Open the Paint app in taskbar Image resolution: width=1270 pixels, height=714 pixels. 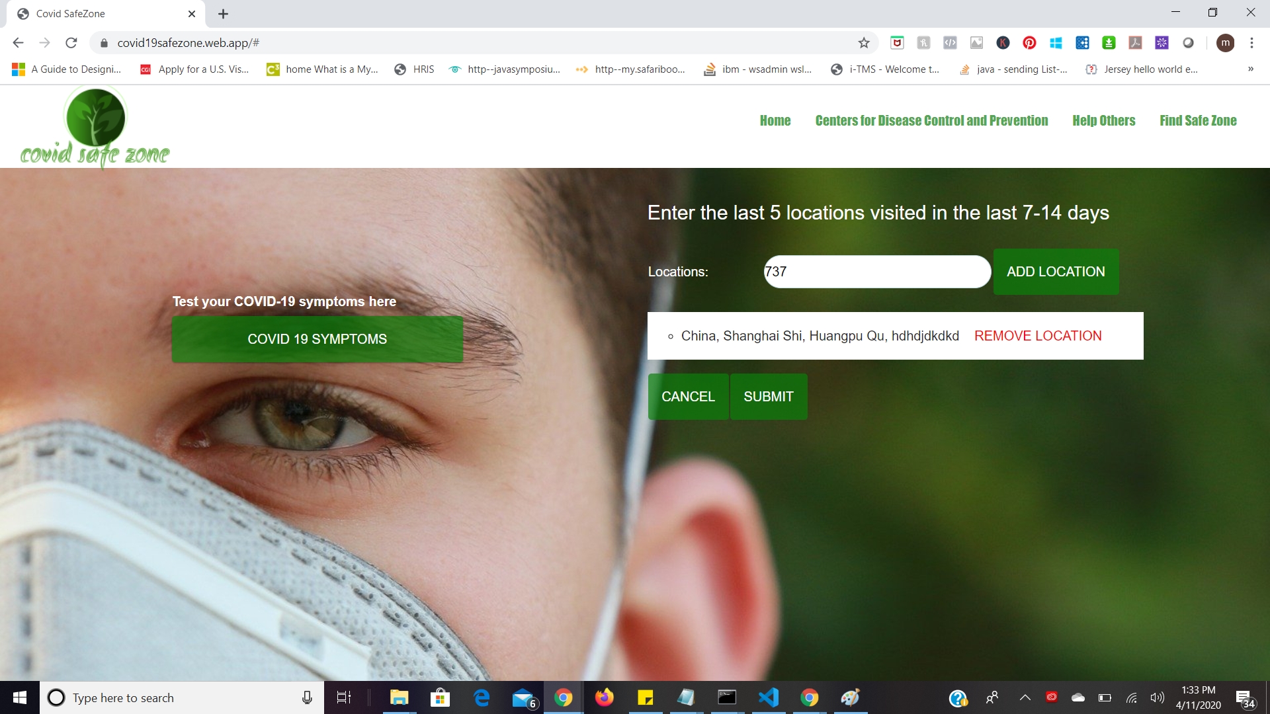pyautogui.click(x=850, y=697)
